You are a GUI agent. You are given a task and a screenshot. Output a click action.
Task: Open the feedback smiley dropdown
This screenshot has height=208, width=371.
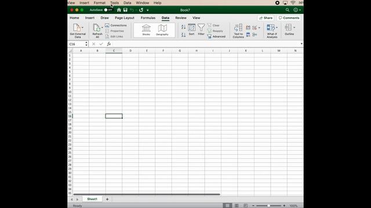[297, 10]
